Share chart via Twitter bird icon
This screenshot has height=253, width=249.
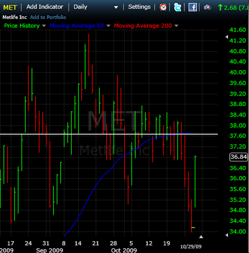click(177, 7)
